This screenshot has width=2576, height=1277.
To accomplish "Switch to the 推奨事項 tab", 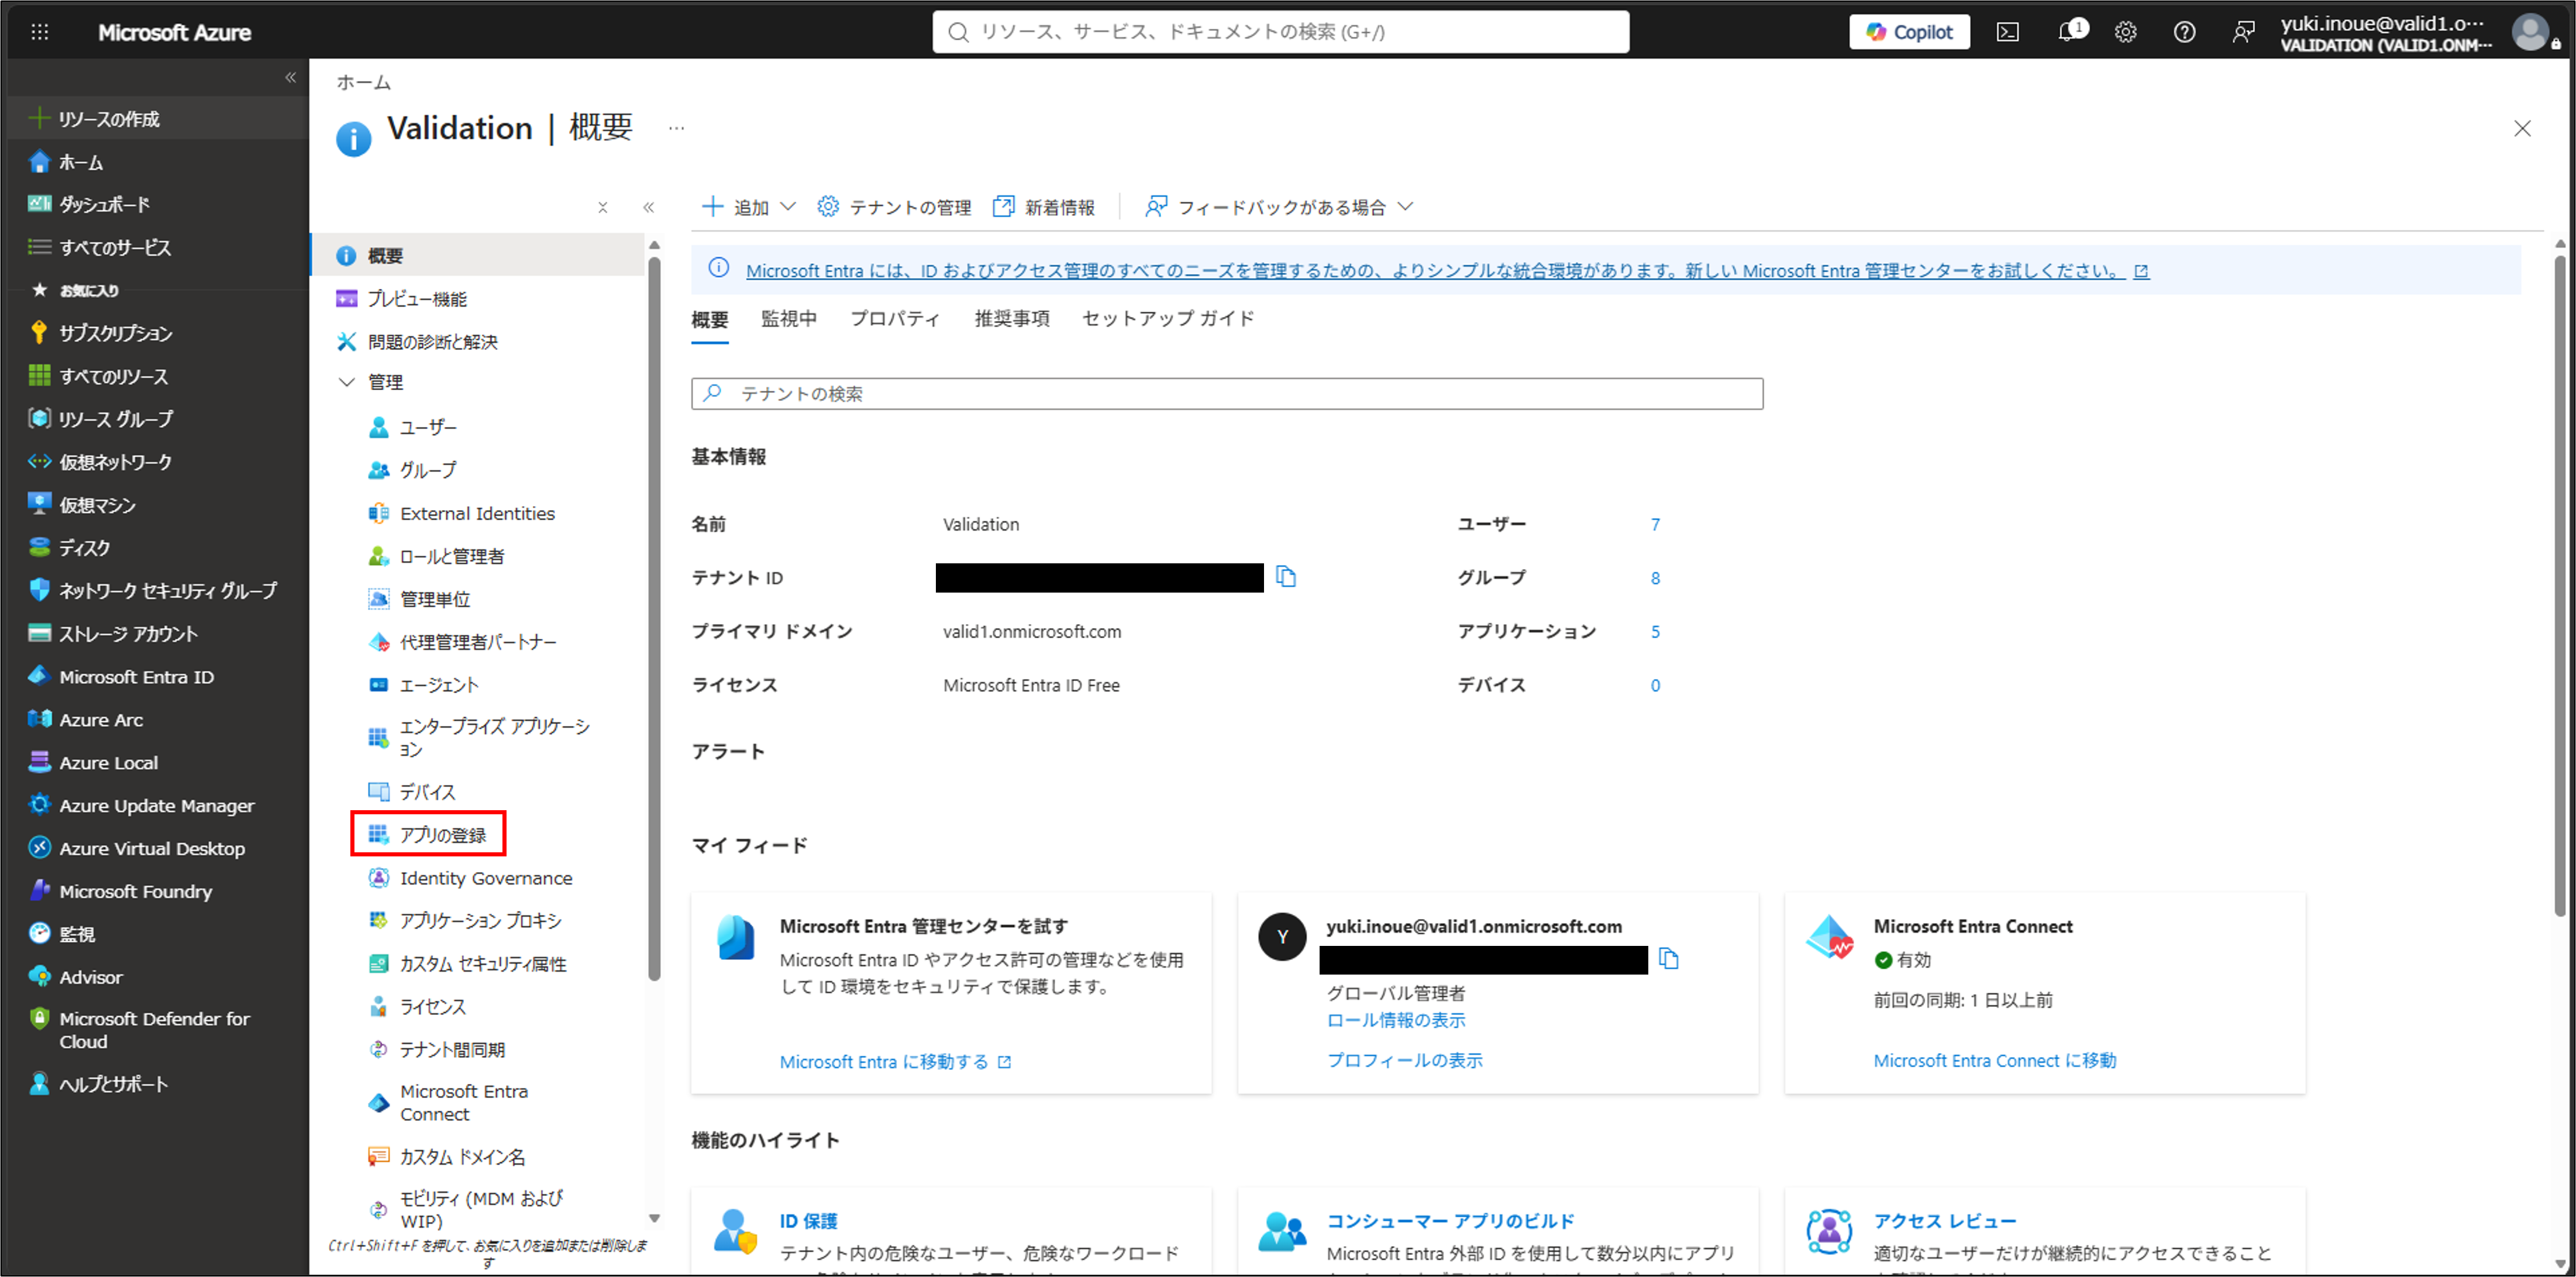I will click(1012, 319).
